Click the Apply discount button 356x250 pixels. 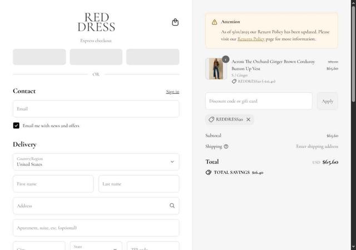[328, 101]
